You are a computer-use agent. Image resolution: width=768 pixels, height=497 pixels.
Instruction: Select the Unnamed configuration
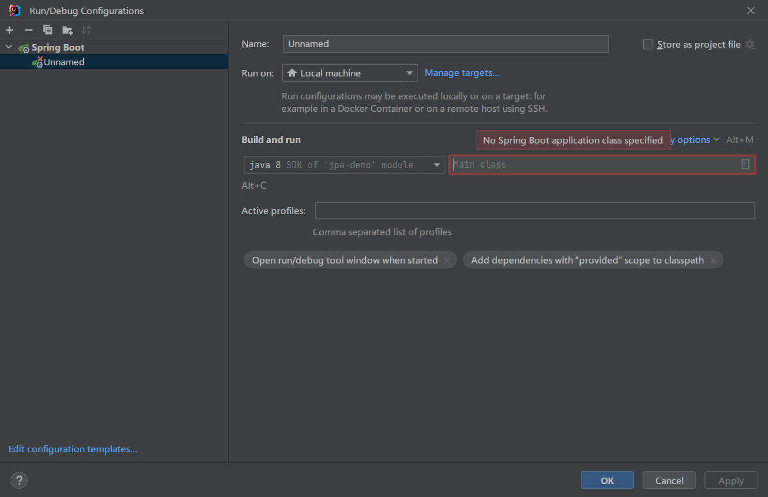(x=114, y=62)
